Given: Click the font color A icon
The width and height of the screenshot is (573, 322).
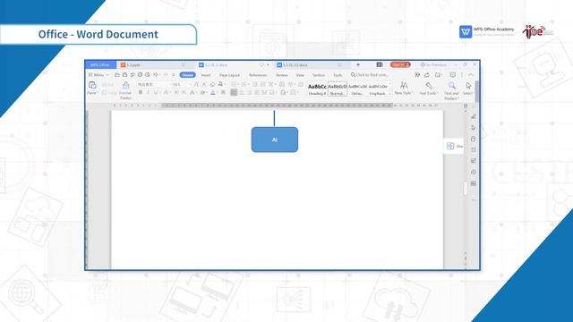Looking at the screenshot, I should pos(213,93).
